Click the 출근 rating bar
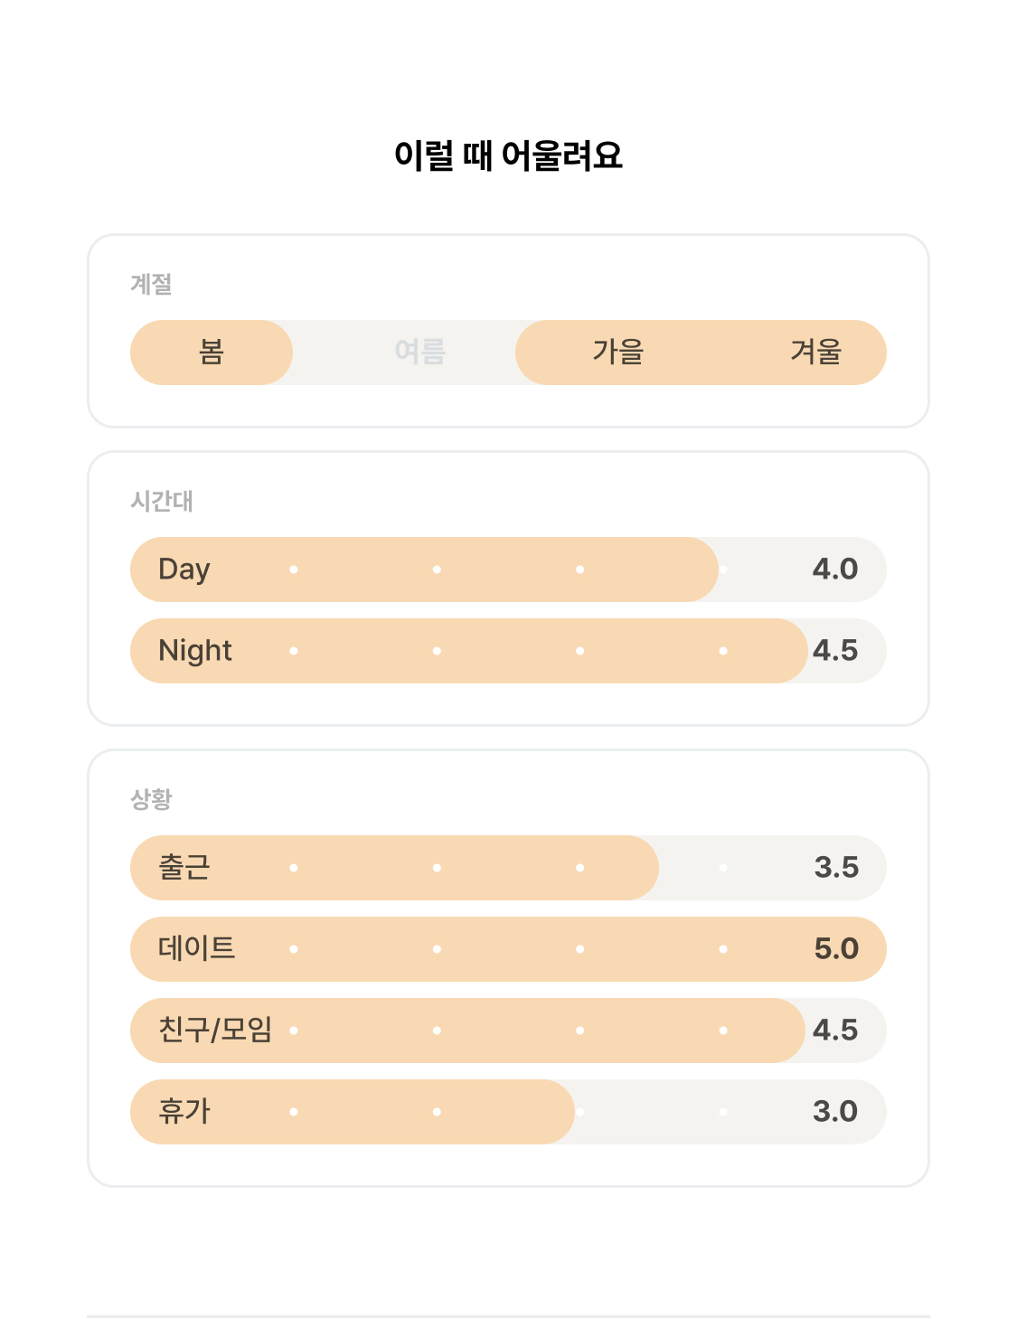 tap(508, 868)
